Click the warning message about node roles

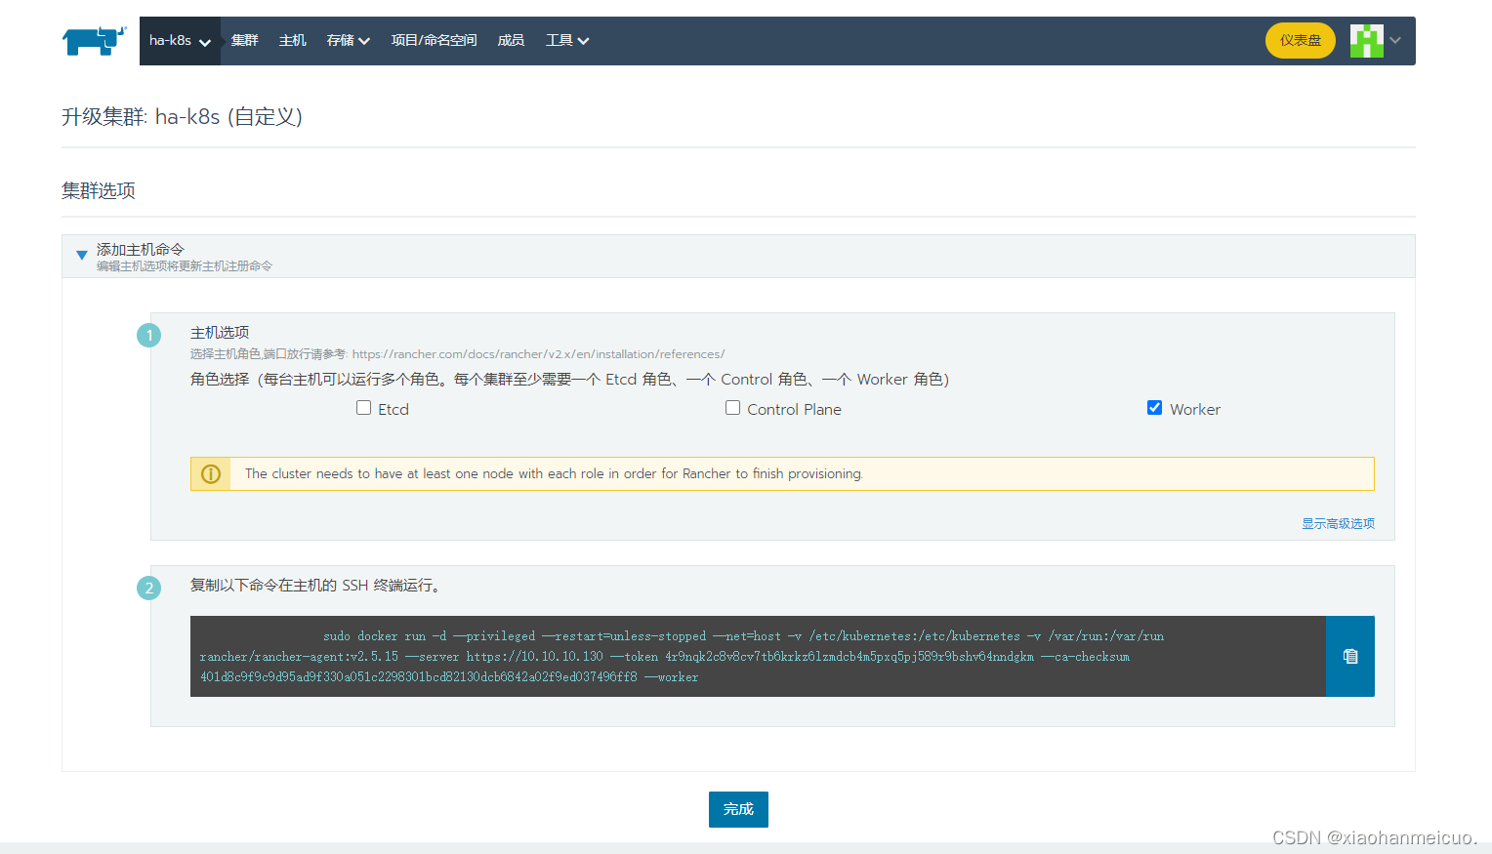[x=554, y=474]
